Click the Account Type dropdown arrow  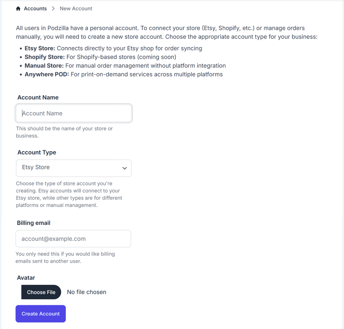tap(124, 168)
